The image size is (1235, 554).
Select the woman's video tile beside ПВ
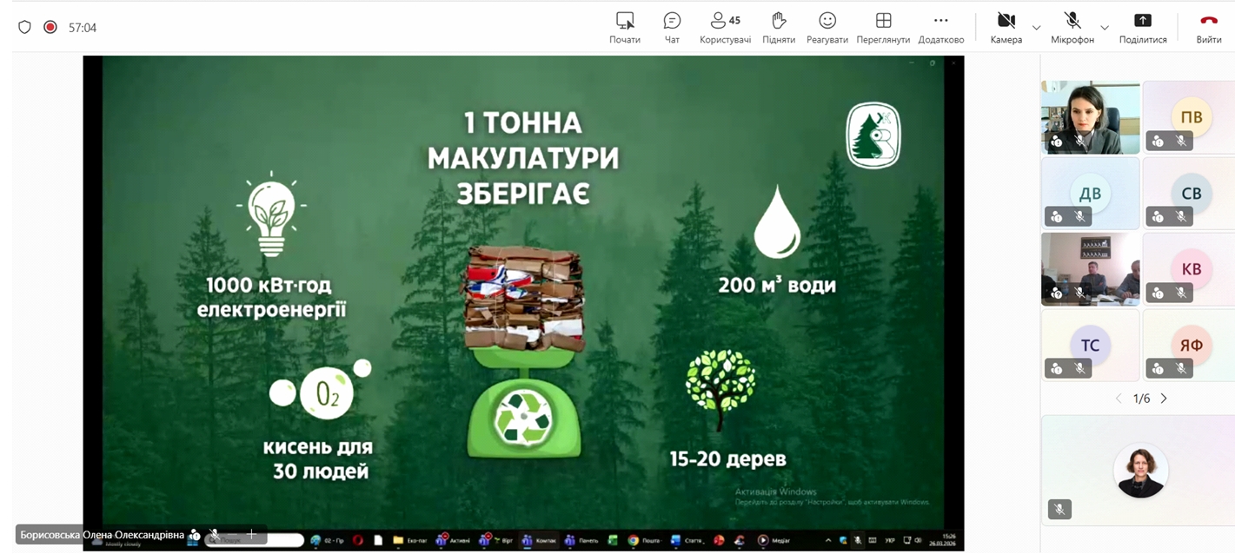click(x=1090, y=117)
